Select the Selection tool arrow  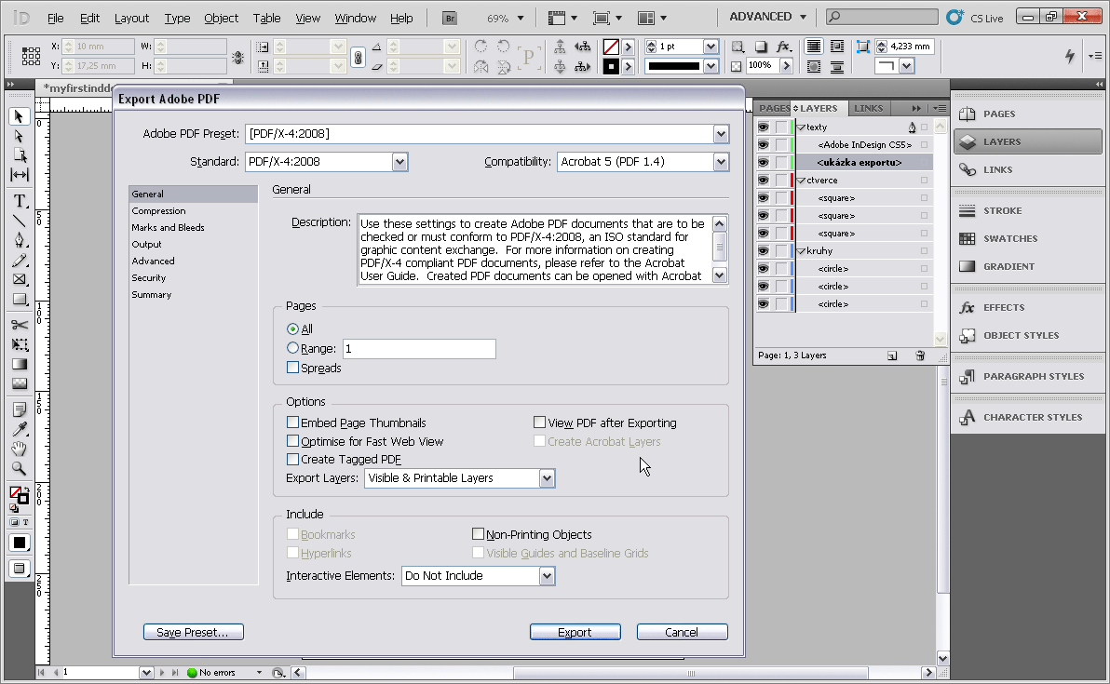point(20,116)
